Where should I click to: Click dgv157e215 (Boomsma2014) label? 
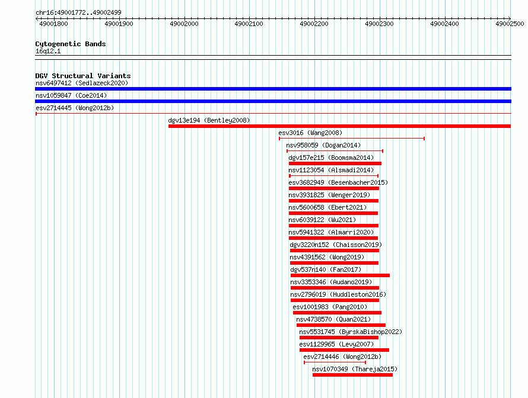(x=331, y=158)
